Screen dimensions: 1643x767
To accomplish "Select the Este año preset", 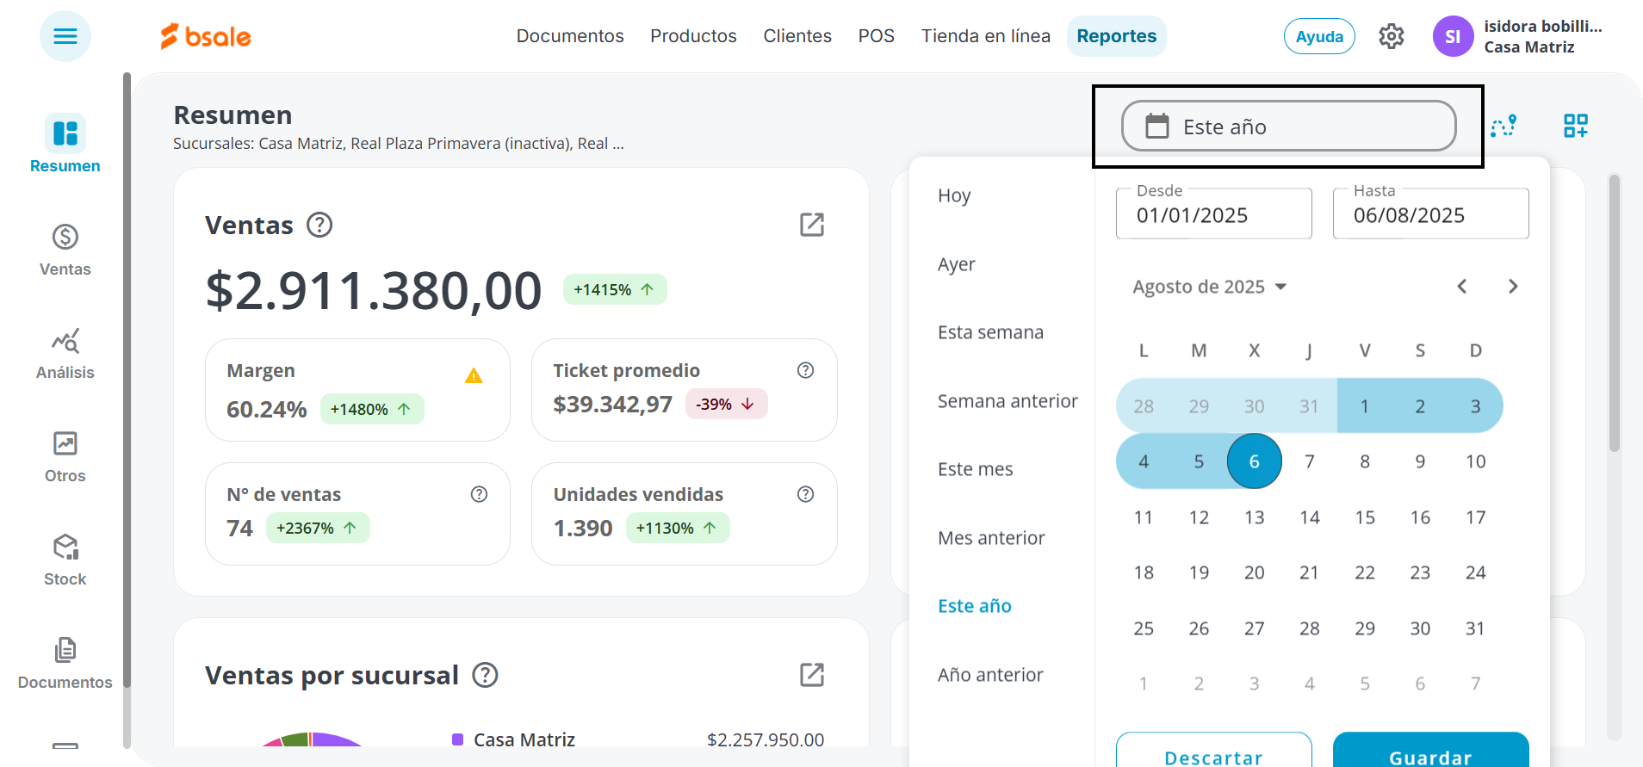I will [975, 606].
